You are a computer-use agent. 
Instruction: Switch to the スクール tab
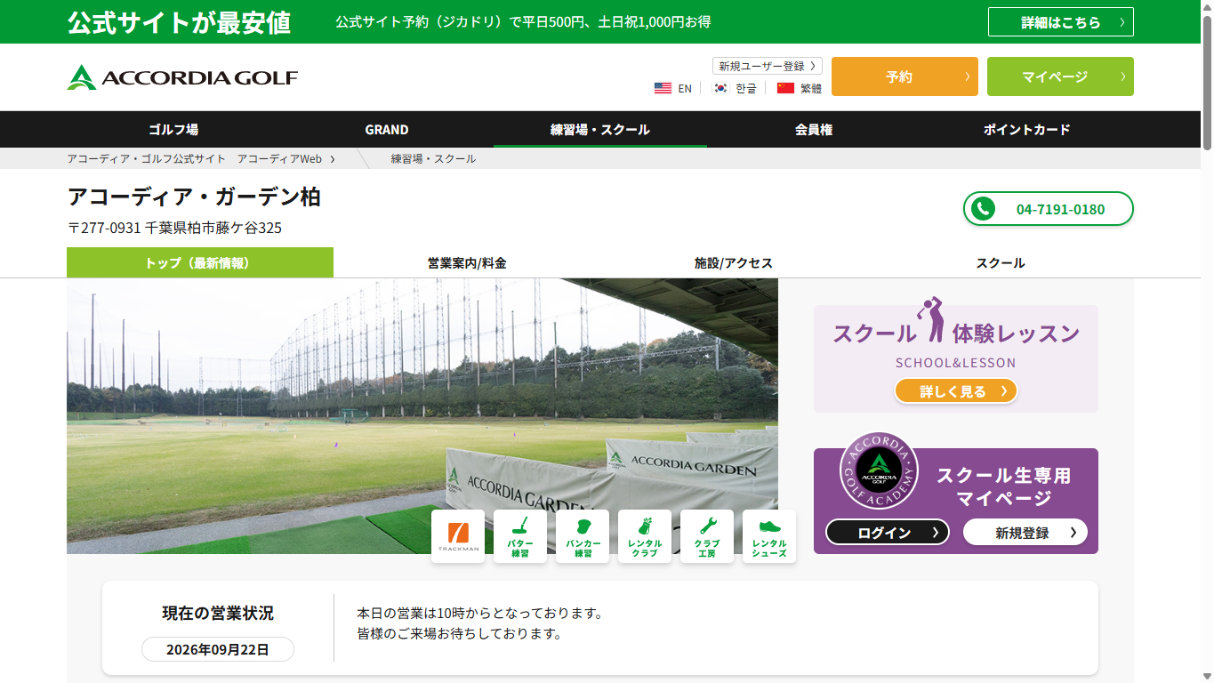1001,262
